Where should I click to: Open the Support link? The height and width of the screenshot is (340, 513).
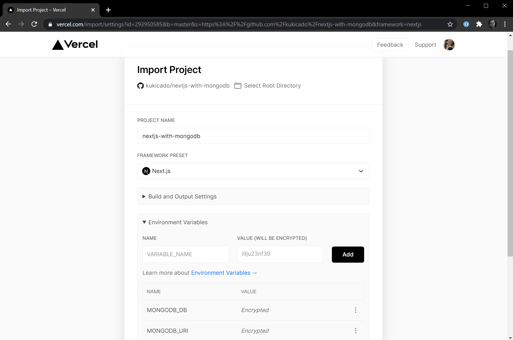[x=425, y=45]
